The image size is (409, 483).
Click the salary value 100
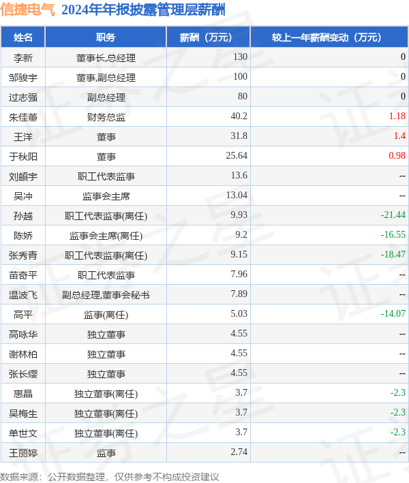(x=240, y=77)
